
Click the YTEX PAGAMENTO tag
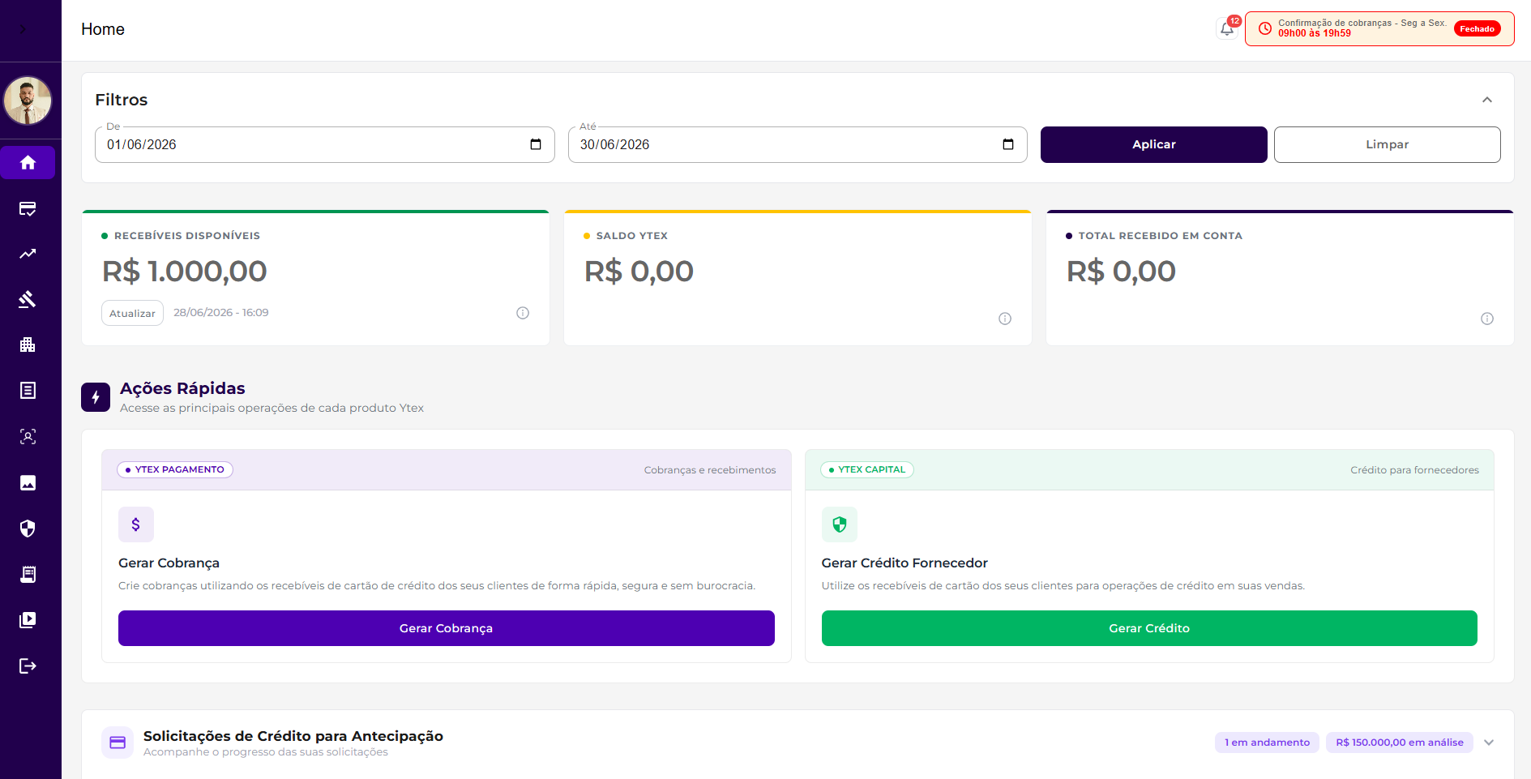pyautogui.click(x=175, y=470)
